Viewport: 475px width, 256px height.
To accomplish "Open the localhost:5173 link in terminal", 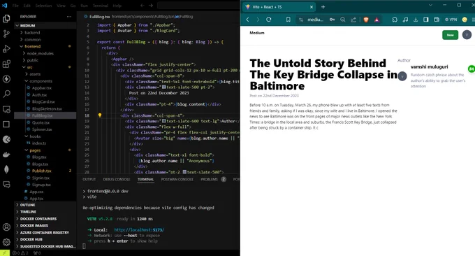I will (139, 230).
